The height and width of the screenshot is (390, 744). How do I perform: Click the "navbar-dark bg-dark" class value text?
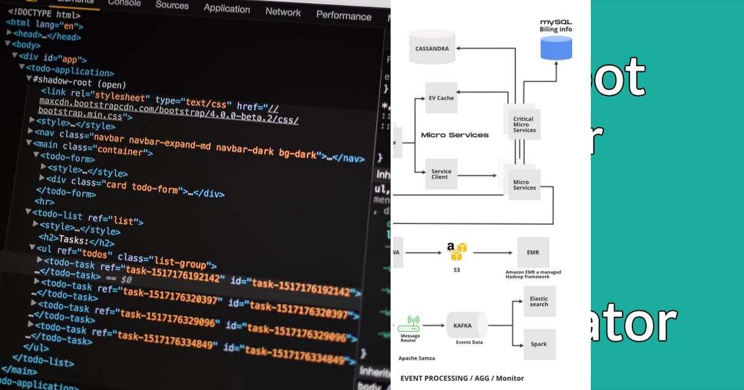tap(267, 152)
